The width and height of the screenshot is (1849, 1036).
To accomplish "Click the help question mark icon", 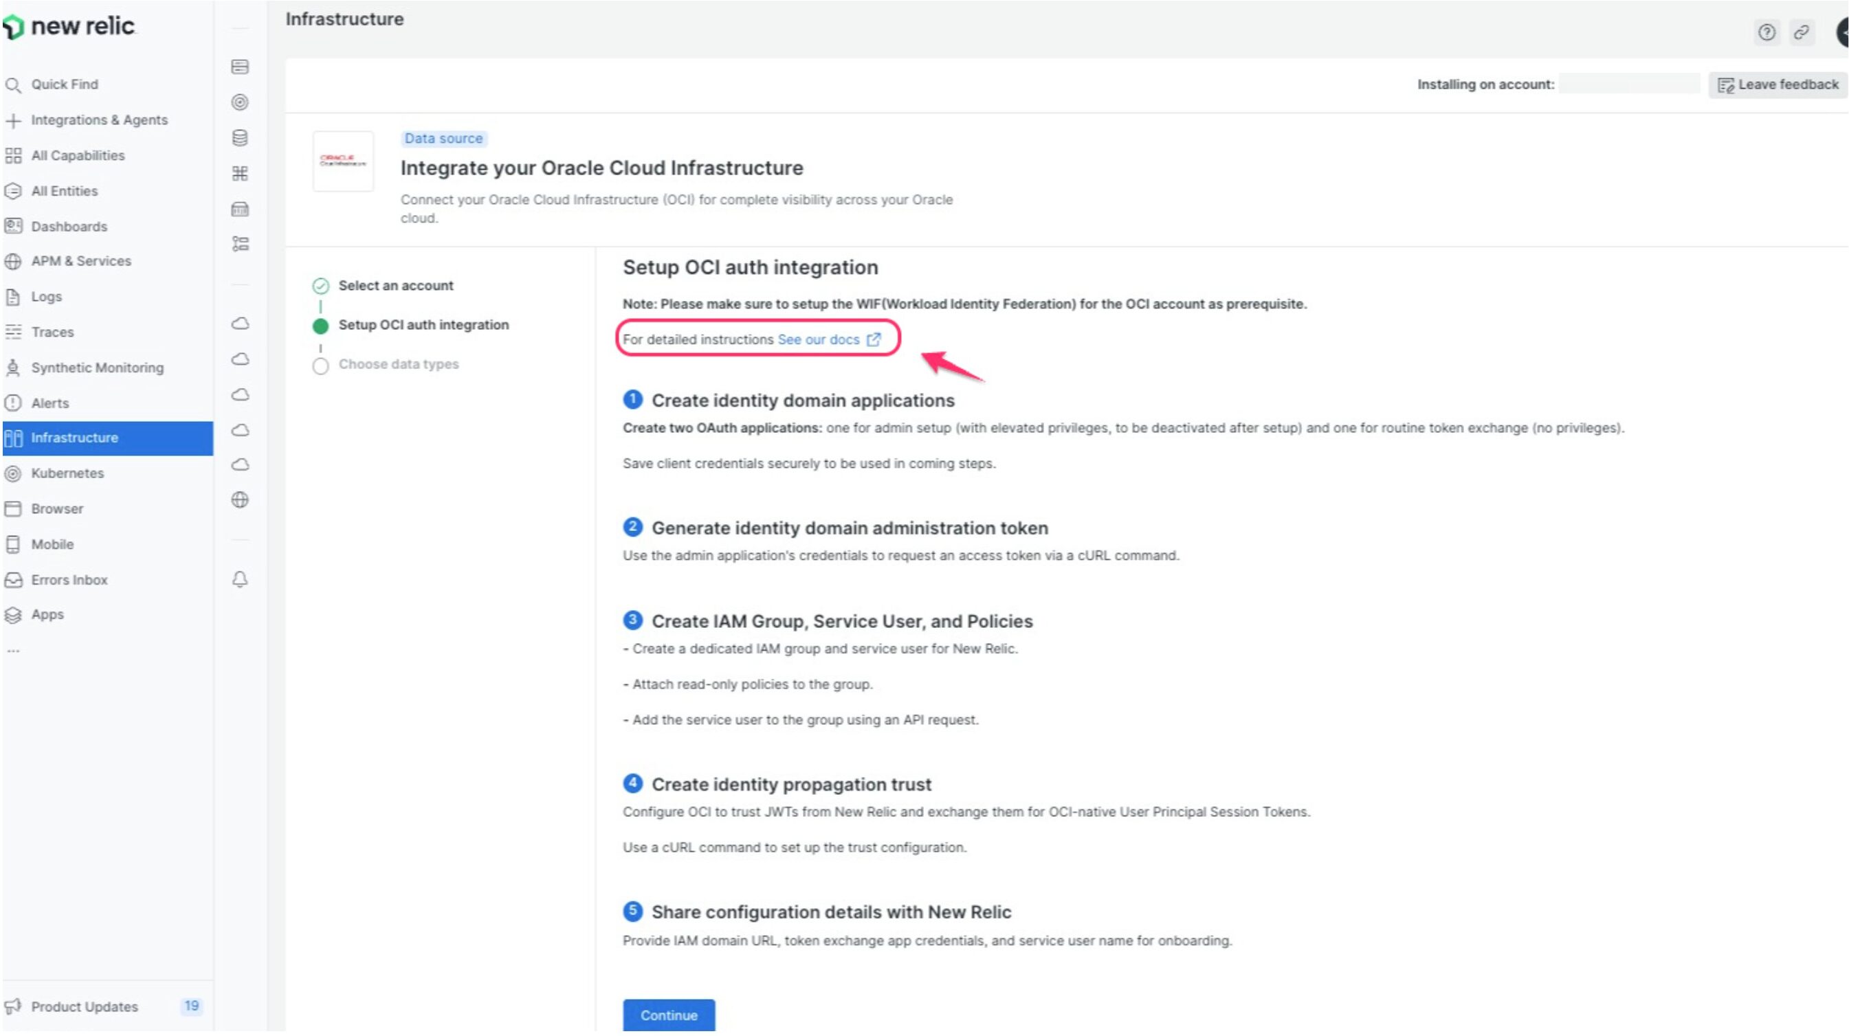I will click(x=1767, y=32).
